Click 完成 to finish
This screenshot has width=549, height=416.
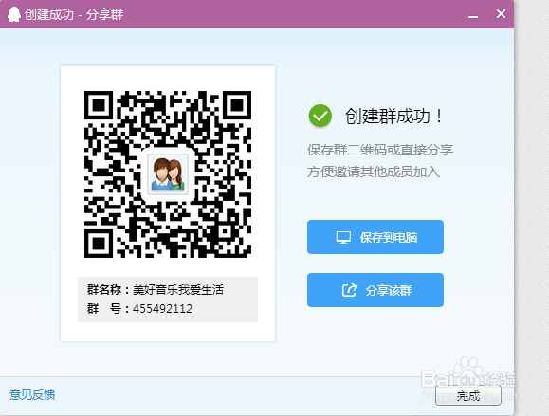coord(468,396)
